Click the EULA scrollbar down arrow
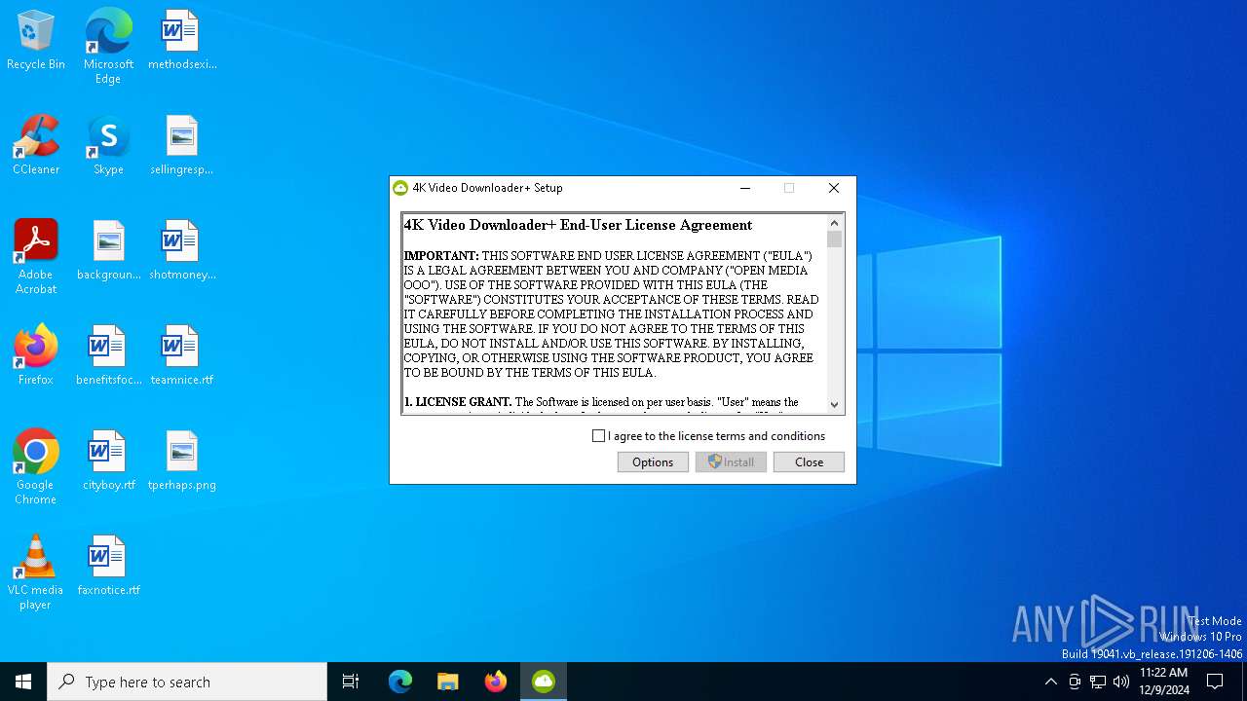The height and width of the screenshot is (701, 1247). click(x=834, y=405)
